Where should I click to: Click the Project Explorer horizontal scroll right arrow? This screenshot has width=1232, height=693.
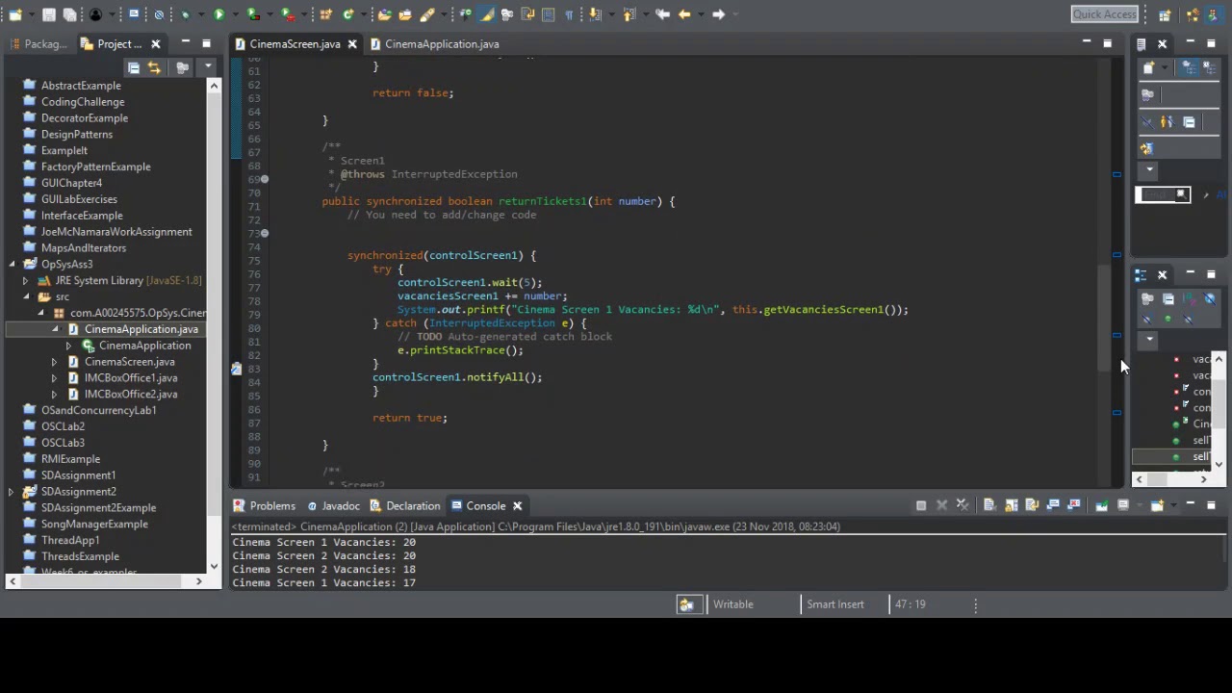click(199, 580)
